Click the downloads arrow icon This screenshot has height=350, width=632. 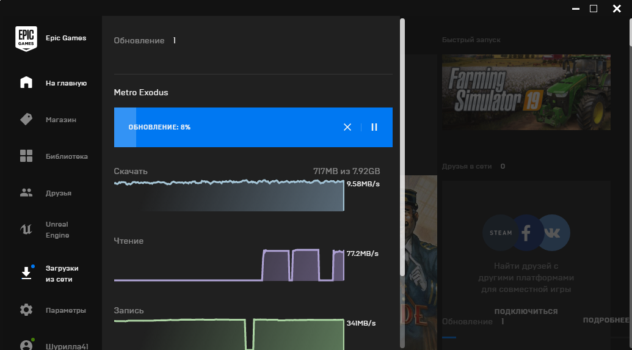(x=26, y=273)
